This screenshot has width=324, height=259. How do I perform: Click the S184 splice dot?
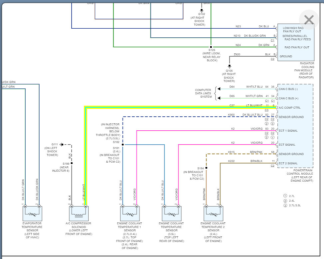[x=206, y=168]
